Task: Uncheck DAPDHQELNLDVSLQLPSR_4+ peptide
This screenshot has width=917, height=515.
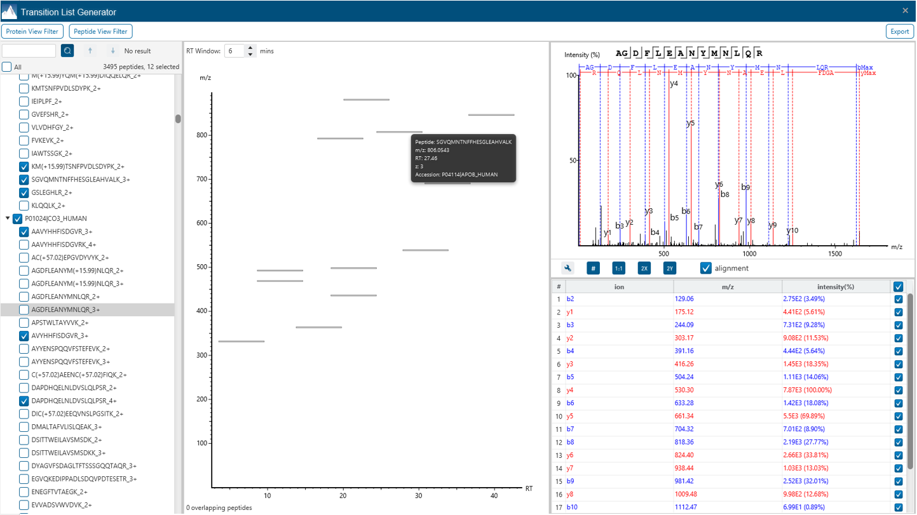Action: click(x=24, y=401)
